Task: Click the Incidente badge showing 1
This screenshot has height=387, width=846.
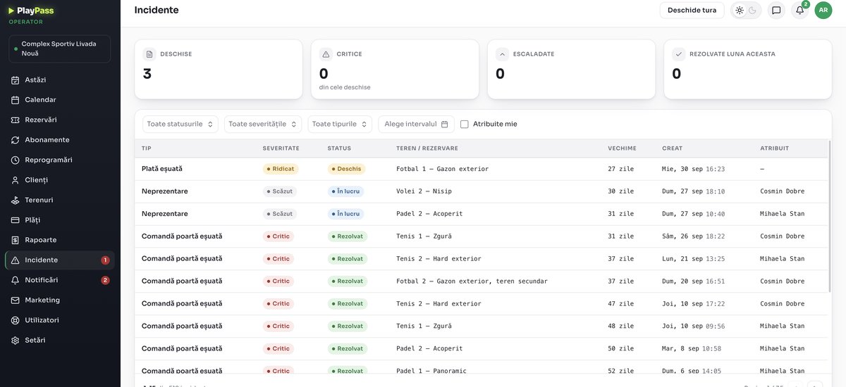Action: [105, 260]
